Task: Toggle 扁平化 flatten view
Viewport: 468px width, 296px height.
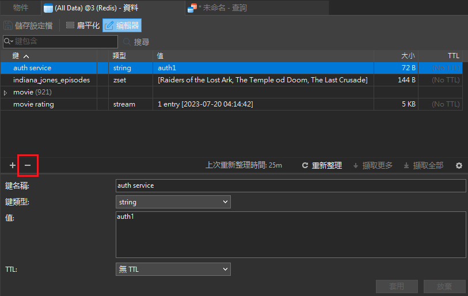Action: [x=82, y=25]
